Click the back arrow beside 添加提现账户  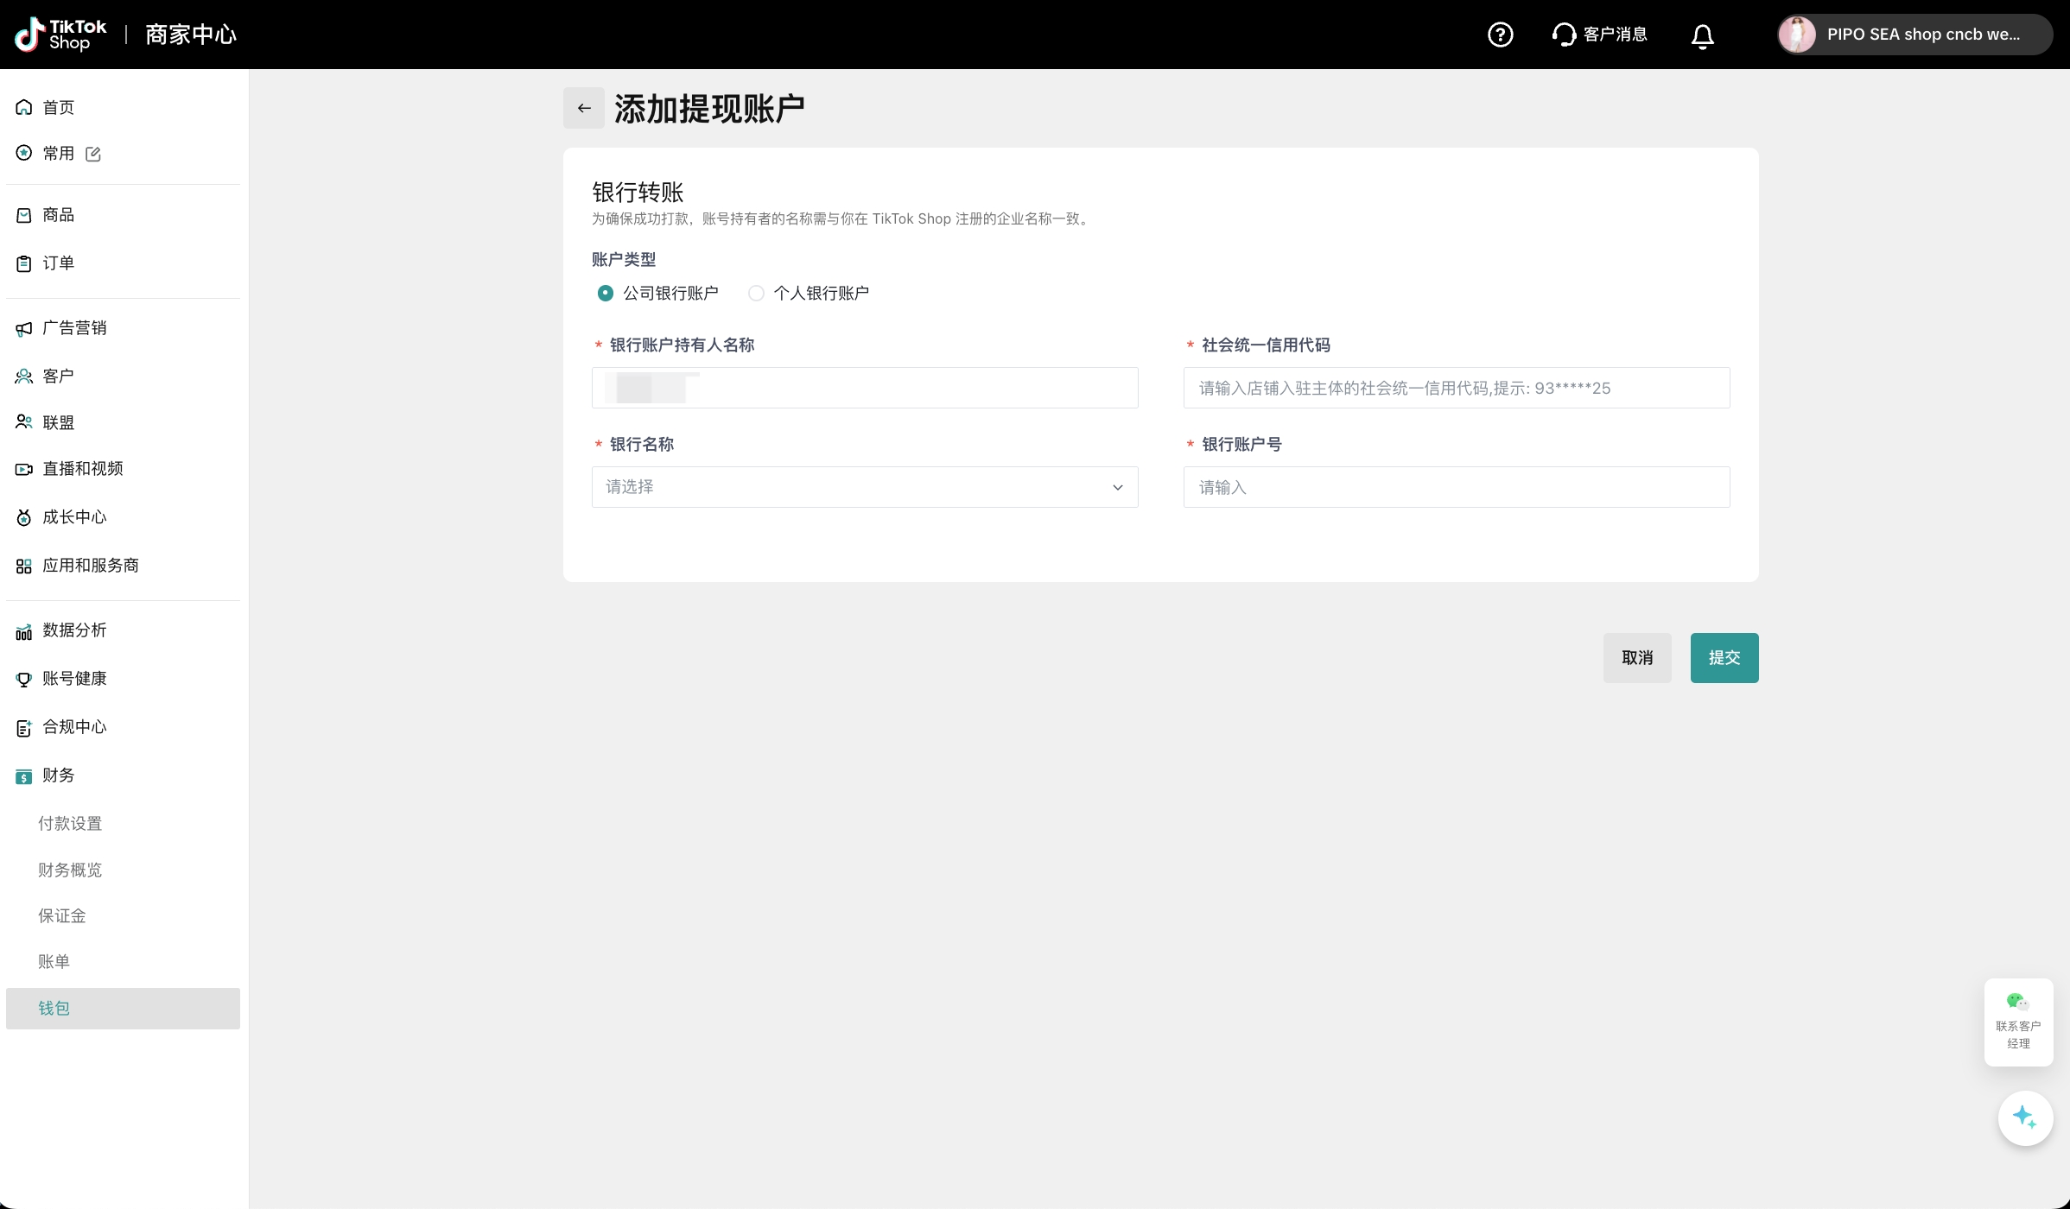(584, 108)
